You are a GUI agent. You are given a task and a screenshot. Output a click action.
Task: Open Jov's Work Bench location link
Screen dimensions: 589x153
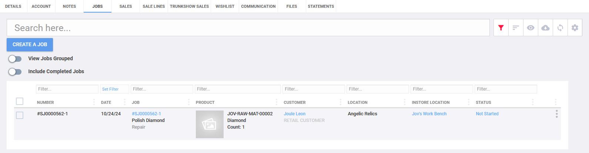click(x=429, y=114)
